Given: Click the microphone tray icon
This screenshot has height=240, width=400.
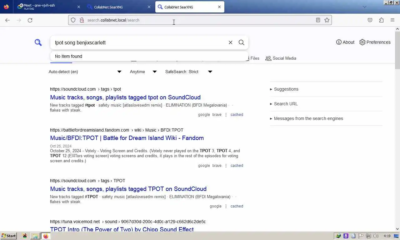Looking at the screenshot, I should point(346,236).
